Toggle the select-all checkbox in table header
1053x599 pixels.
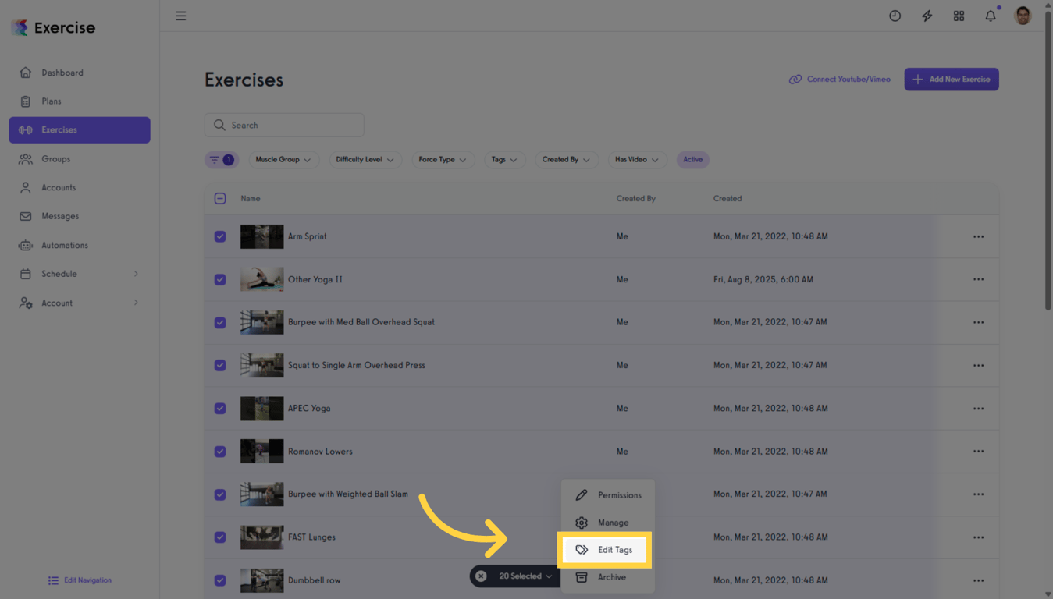(220, 198)
